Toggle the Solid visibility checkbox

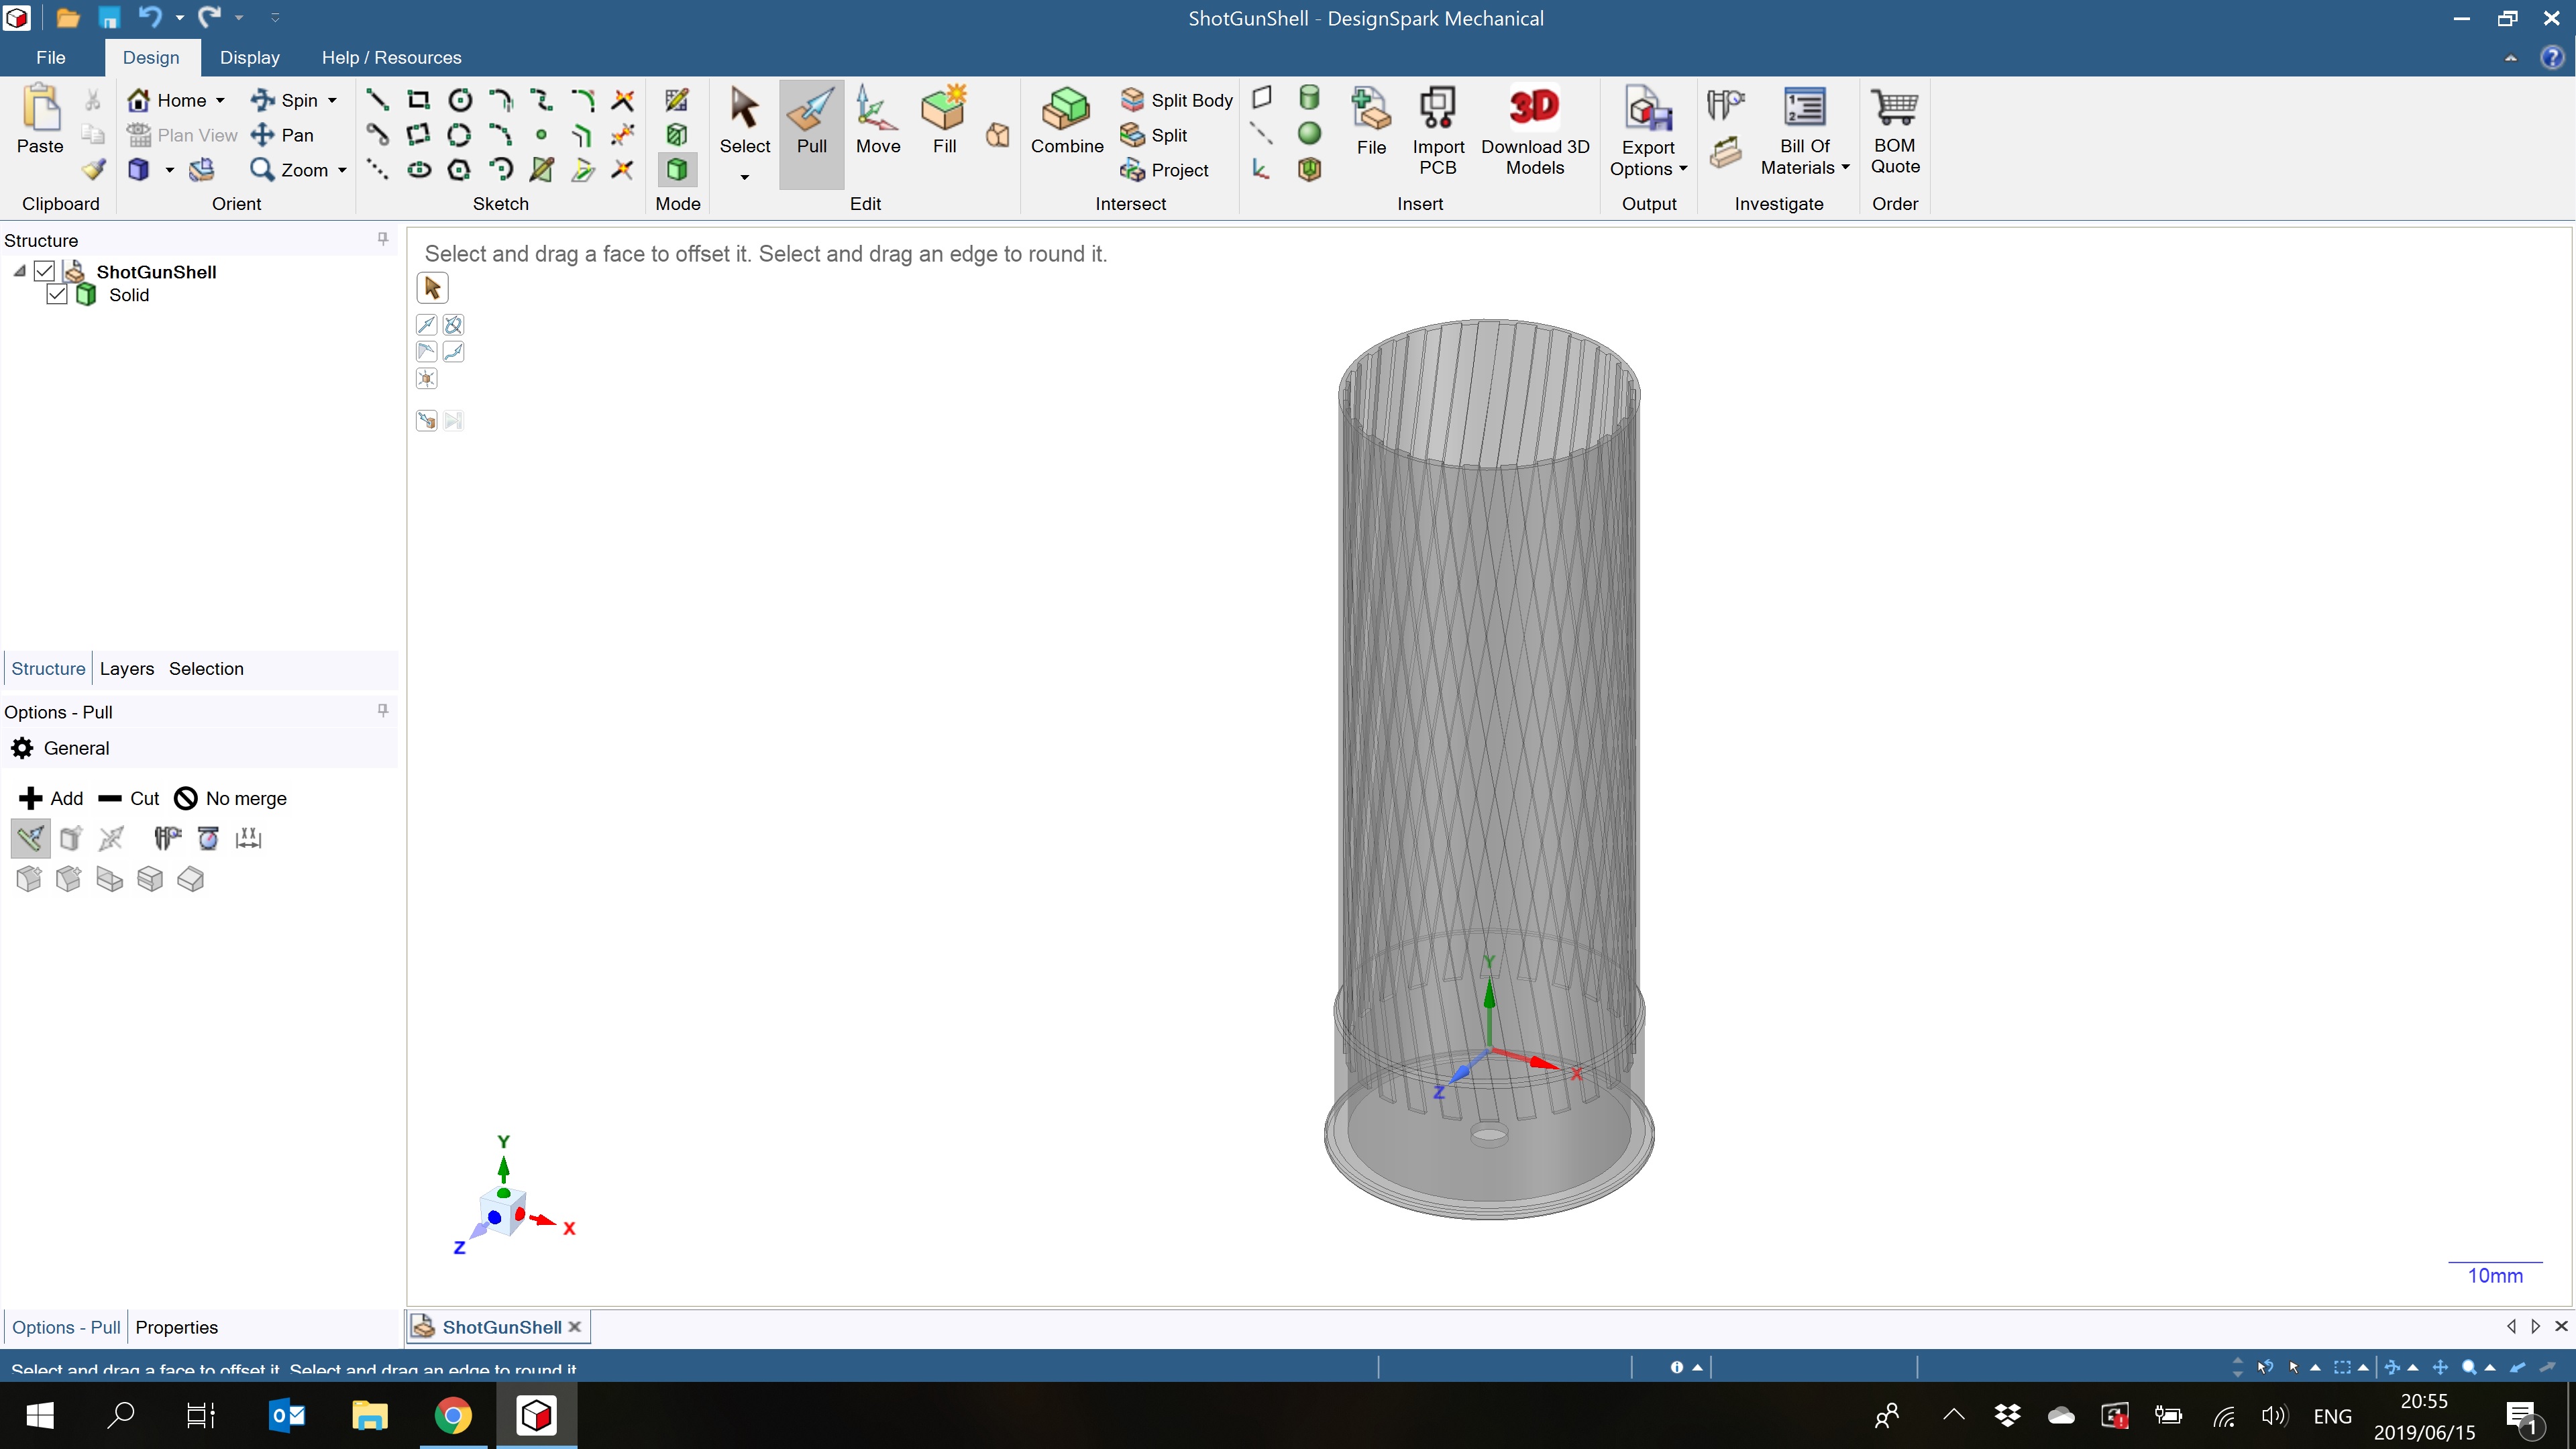coord(57,294)
